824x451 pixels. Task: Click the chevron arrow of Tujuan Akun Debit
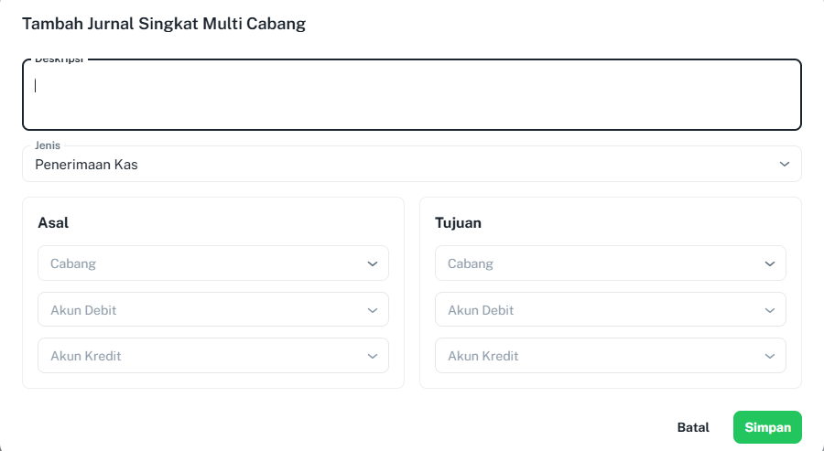click(x=769, y=310)
